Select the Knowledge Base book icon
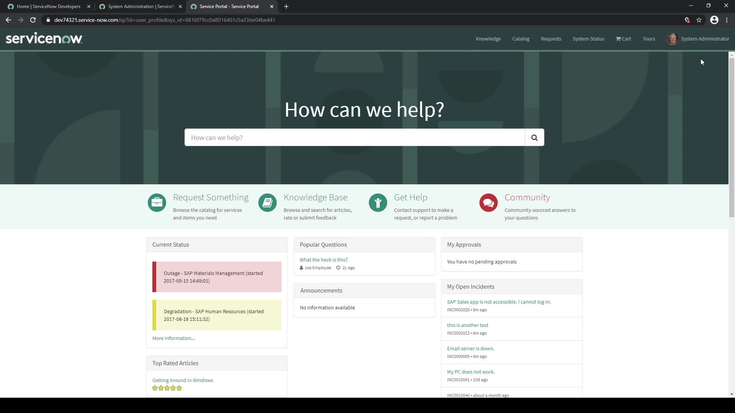Screen dimensions: 735x413 267,202
